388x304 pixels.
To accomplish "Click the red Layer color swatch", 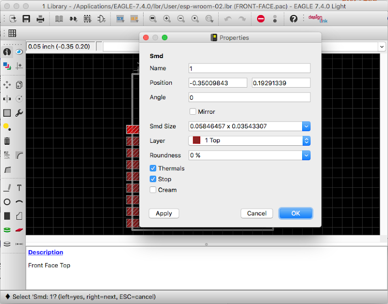I will [196, 140].
